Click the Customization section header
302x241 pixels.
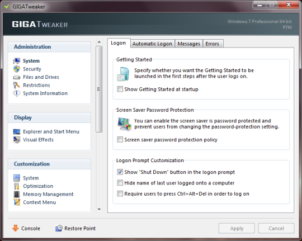pos(49,164)
